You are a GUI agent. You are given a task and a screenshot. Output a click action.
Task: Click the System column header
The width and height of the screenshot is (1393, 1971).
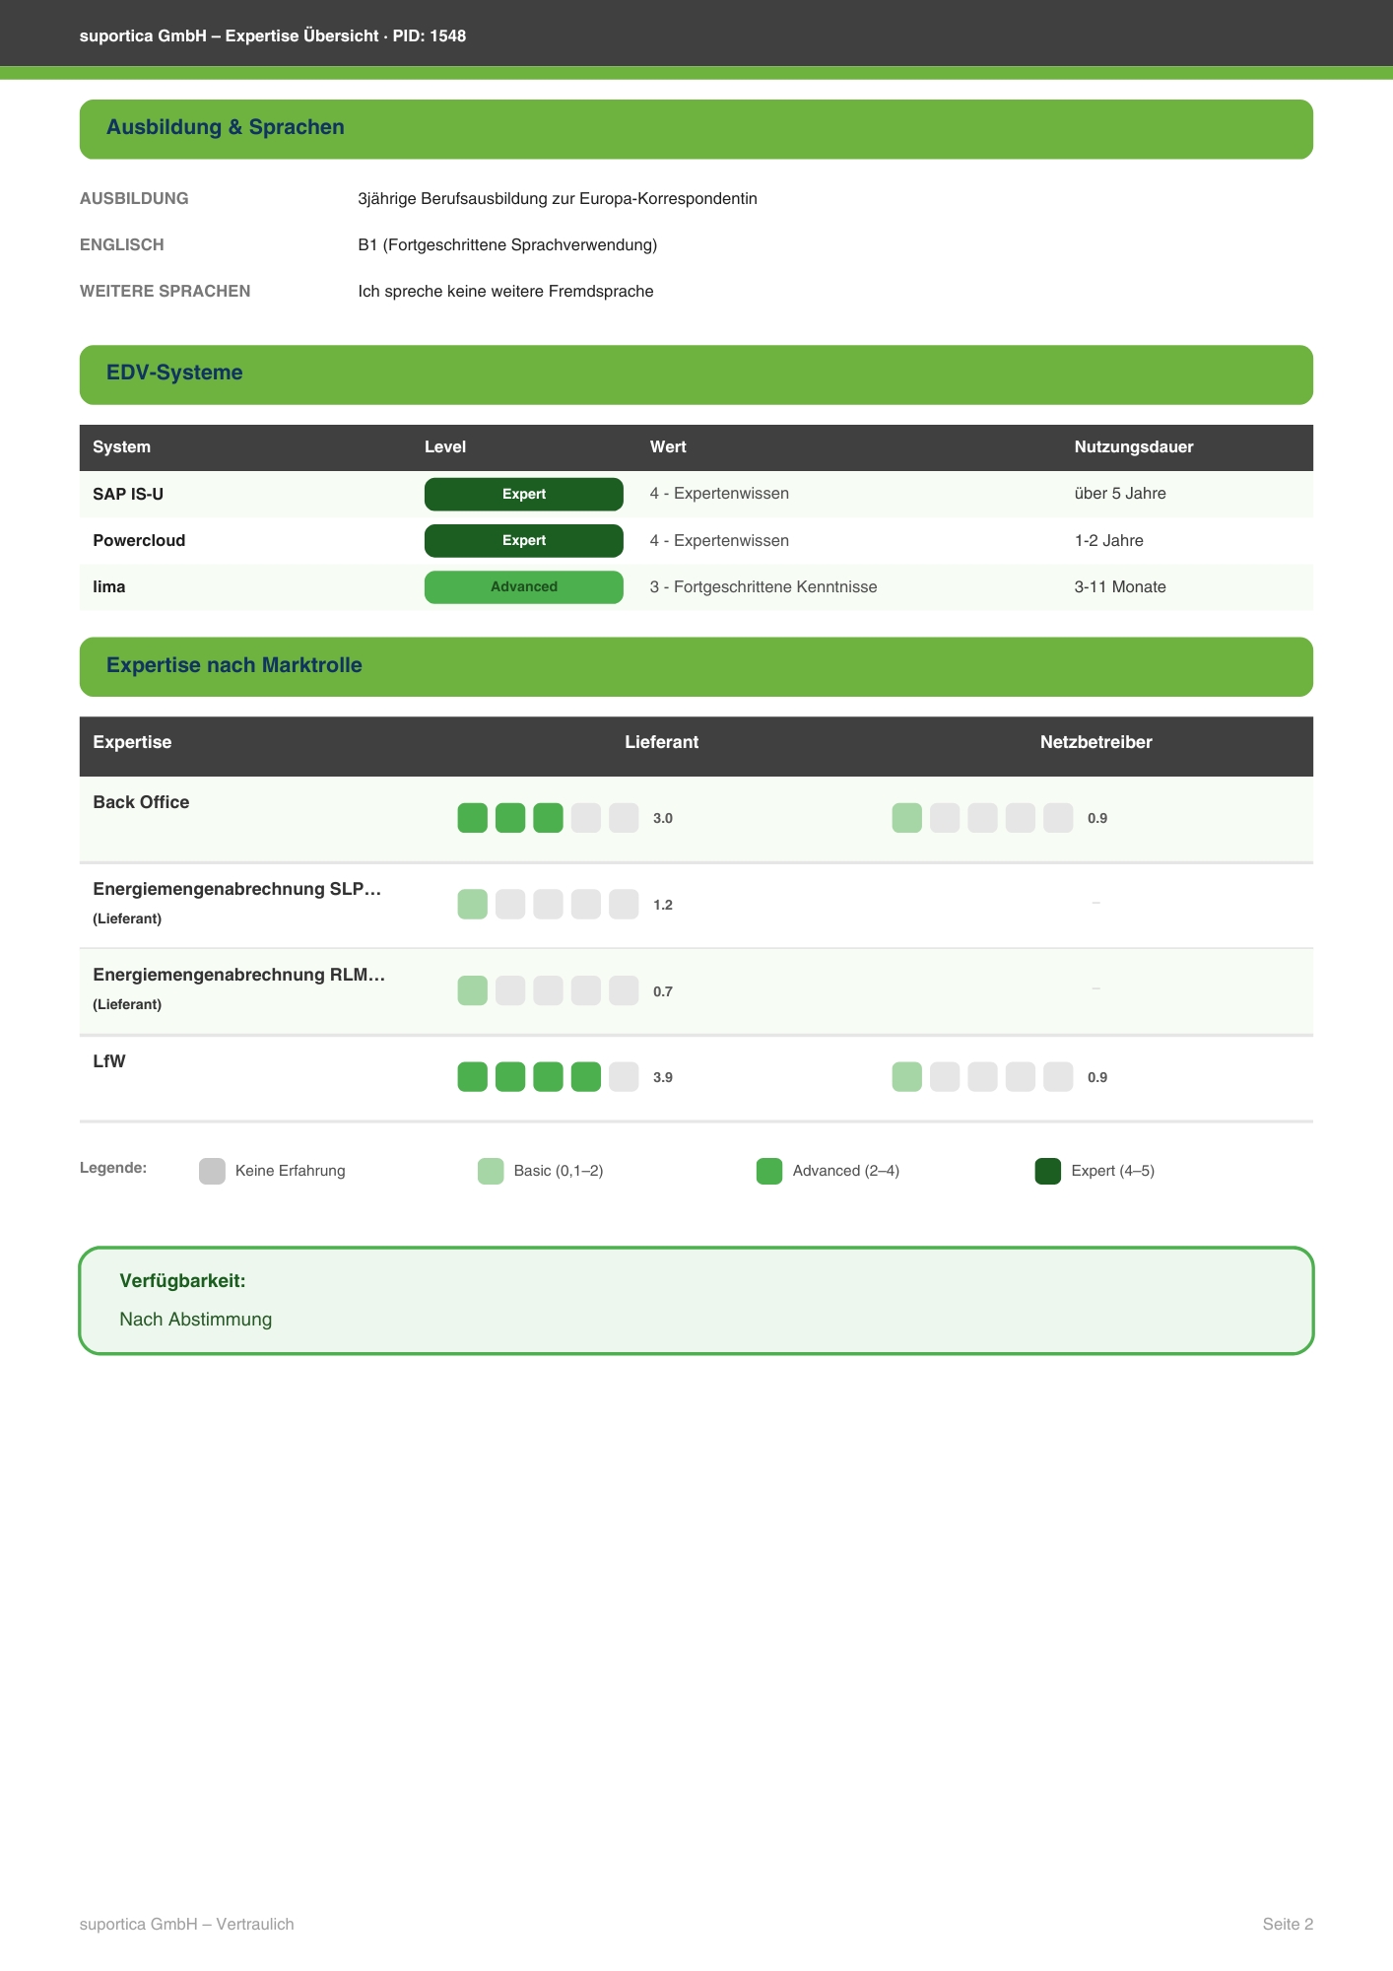pos(122,446)
